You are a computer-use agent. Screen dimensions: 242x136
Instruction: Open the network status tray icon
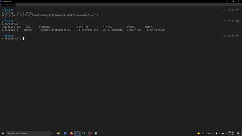220,133
